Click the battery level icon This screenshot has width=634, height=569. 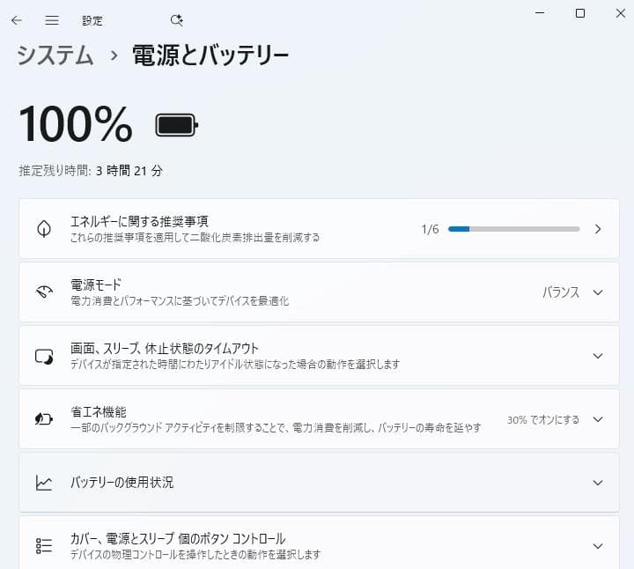point(177,125)
